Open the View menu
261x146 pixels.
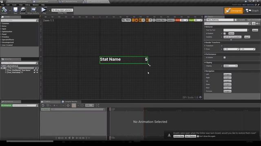click(x=21, y=5)
